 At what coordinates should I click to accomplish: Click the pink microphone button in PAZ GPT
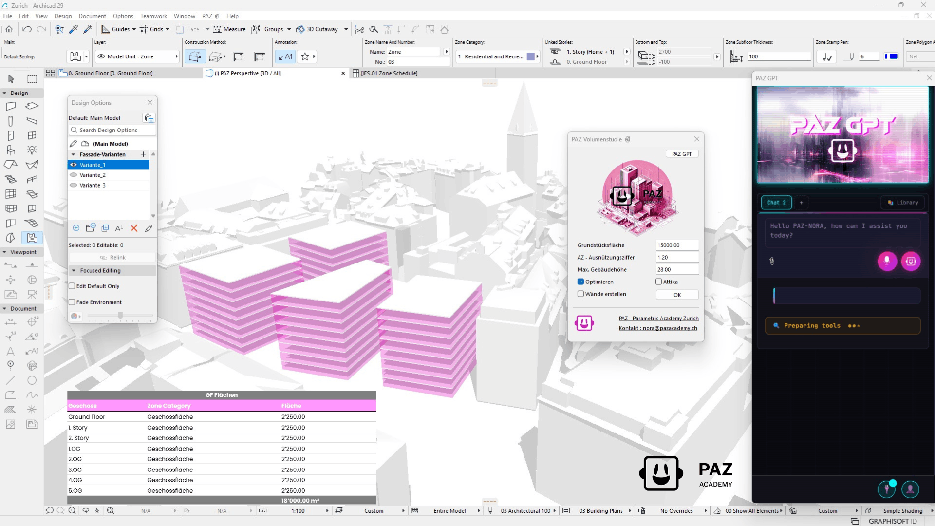click(887, 261)
